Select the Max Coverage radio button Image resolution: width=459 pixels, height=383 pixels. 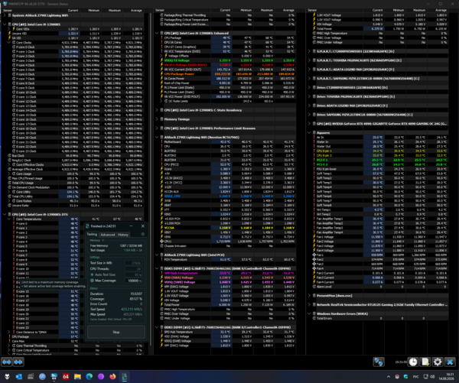93,281
